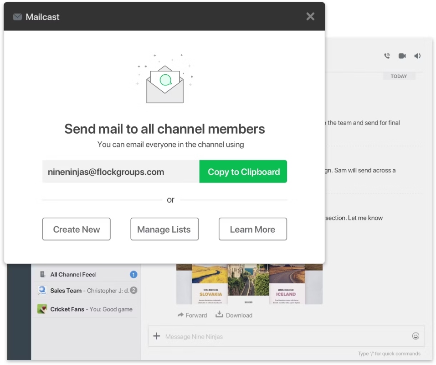Click Copy to Clipboard button
This screenshot has width=436, height=365.
pyautogui.click(x=243, y=172)
